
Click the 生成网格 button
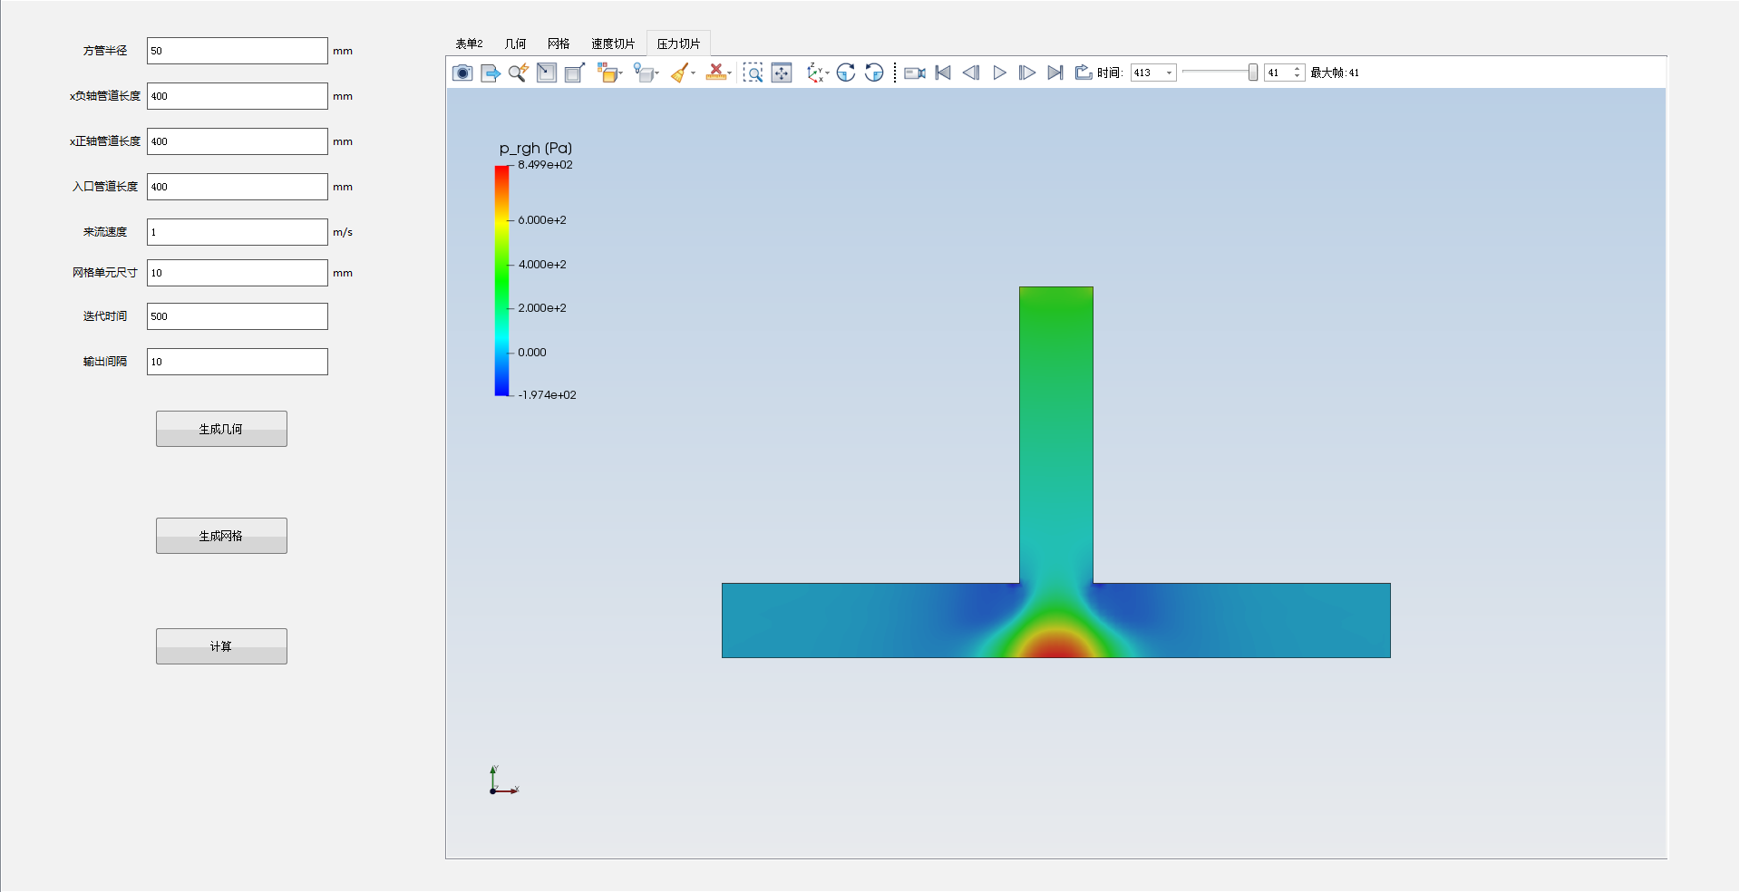pyautogui.click(x=221, y=536)
